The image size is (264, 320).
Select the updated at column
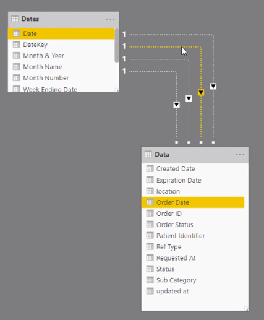pos(193,291)
